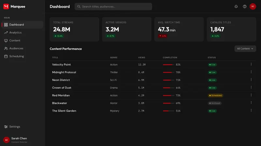
Task: Click the Analytics trend icon in sidebar
Action: click(6, 33)
